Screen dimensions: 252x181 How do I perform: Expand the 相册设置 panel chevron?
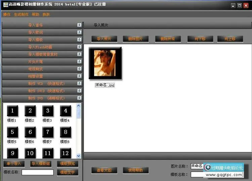(x=79, y=76)
